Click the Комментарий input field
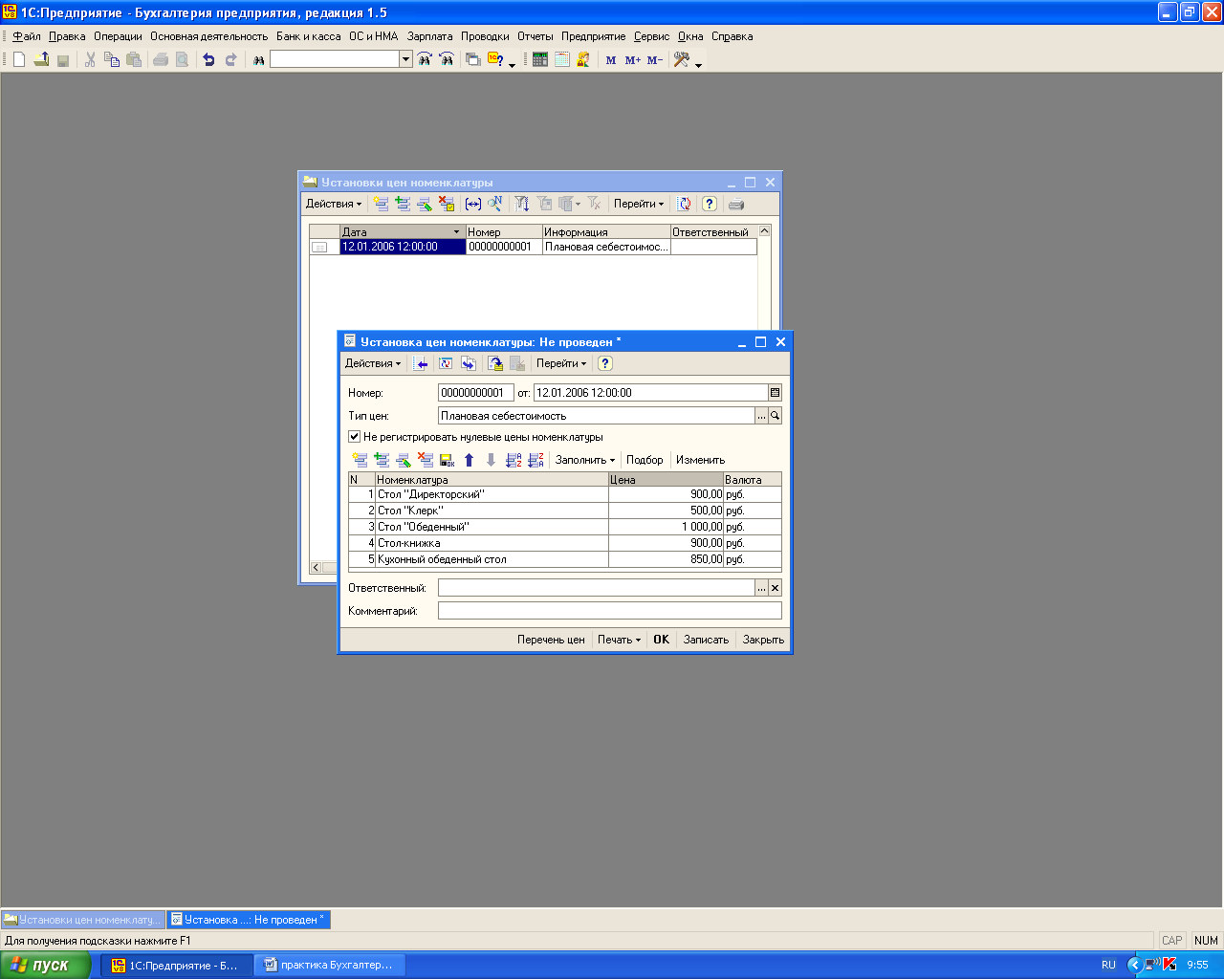 [x=610, y=611]
